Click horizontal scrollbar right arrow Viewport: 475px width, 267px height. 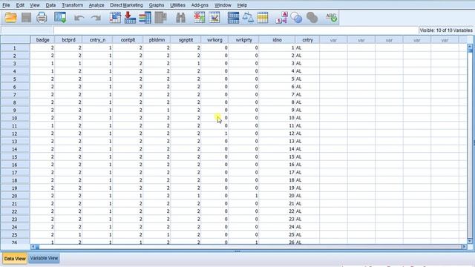point(464,247)
